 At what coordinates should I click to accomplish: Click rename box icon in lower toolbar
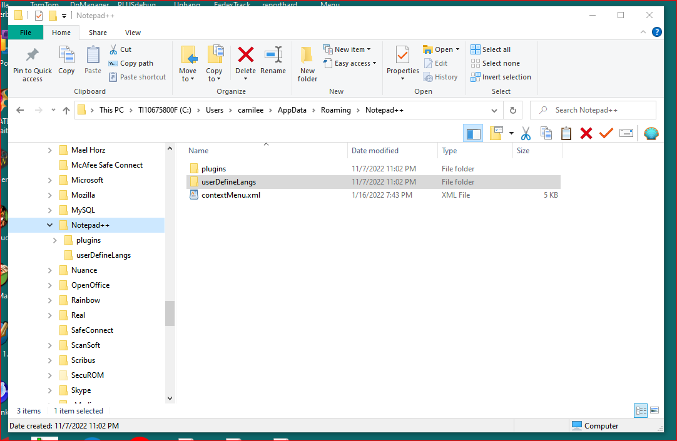(x=626, y=133)
